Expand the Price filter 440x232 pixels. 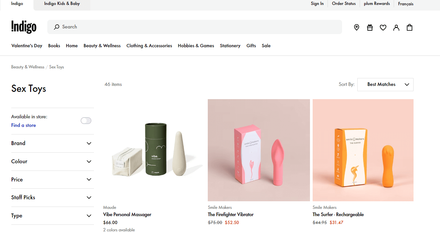coord(53,180)
